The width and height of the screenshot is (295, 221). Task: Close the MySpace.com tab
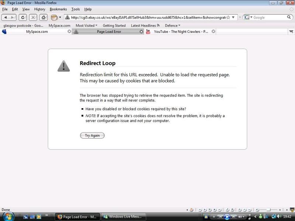69,32
